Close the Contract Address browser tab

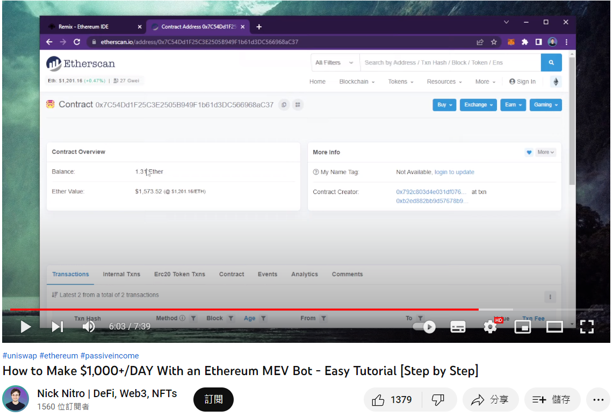pyautogui.click(x=243, y=27)
